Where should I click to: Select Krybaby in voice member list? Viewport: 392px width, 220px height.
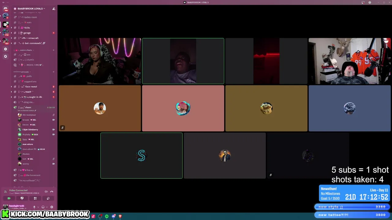36,134
